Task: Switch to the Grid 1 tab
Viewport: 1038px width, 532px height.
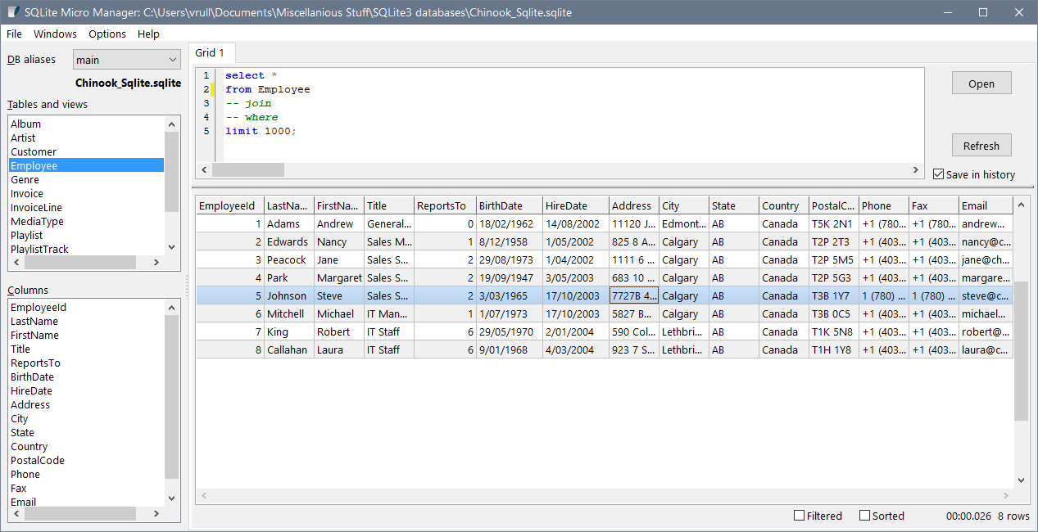Action: click(x=210, y=53)
